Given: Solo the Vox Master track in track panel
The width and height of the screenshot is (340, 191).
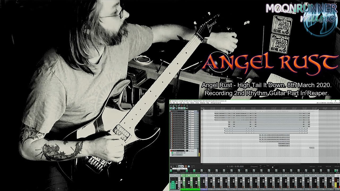Looking at the screenshot, I should click(193, 111).
